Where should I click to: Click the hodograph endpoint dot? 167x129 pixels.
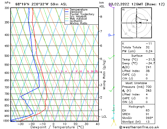147,20
